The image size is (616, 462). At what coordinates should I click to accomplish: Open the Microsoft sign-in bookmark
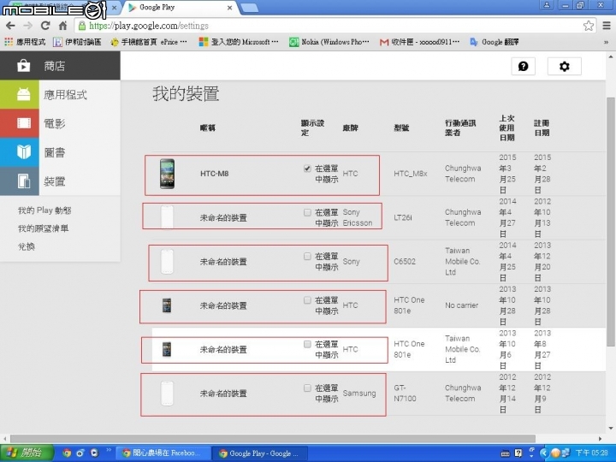[x=239, y=42]
